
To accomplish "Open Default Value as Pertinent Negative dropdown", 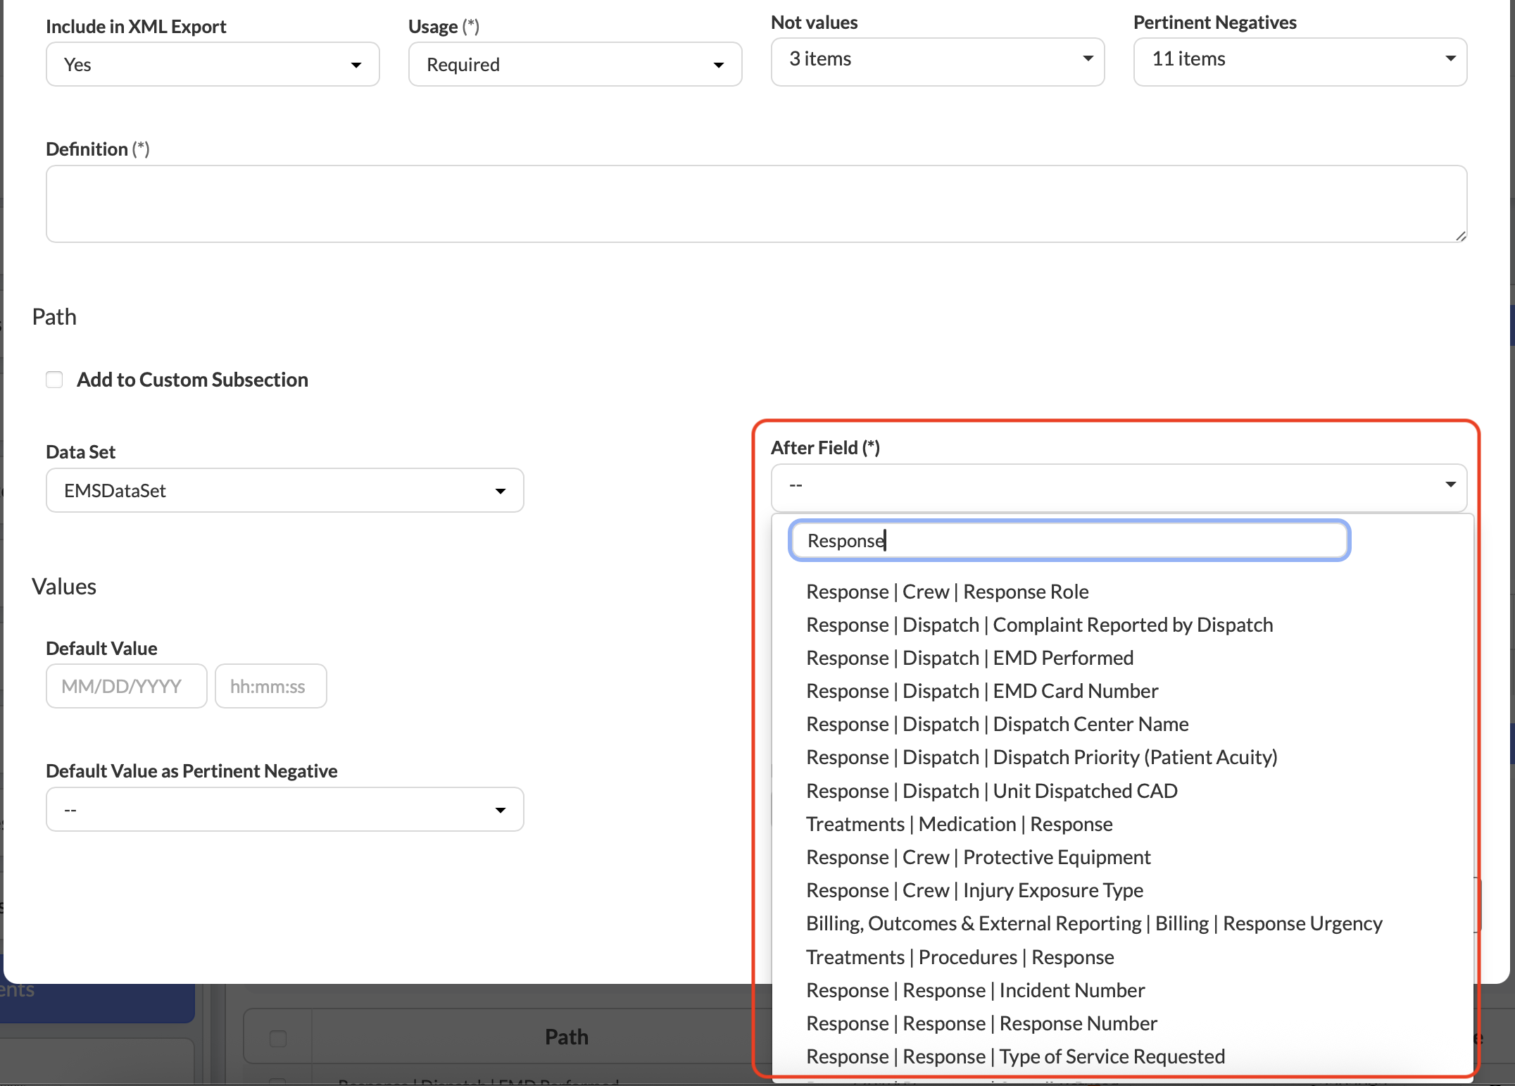I will coord(284,810).
